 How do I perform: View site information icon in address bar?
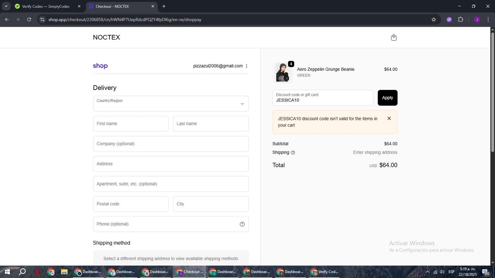coord(42,19)
